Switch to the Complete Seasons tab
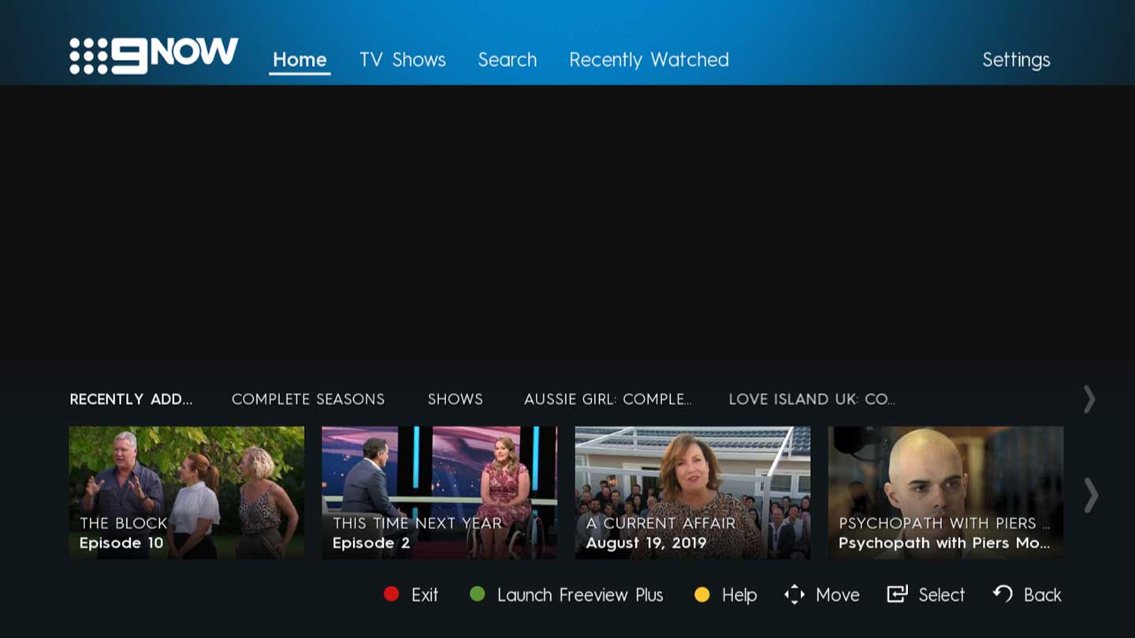 point(308,399)
